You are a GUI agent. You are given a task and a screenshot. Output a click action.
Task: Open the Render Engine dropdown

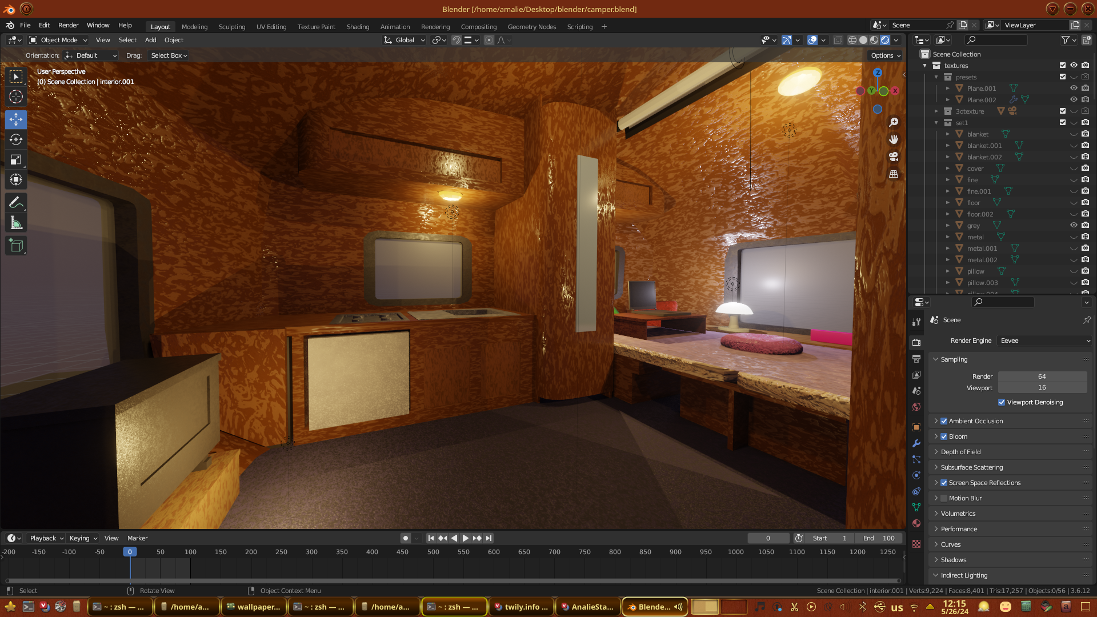(1044, 340)
